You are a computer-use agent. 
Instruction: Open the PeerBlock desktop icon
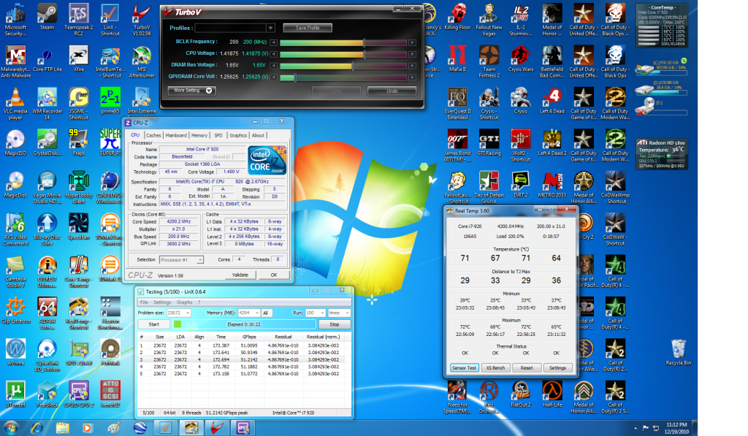[47, 394]
